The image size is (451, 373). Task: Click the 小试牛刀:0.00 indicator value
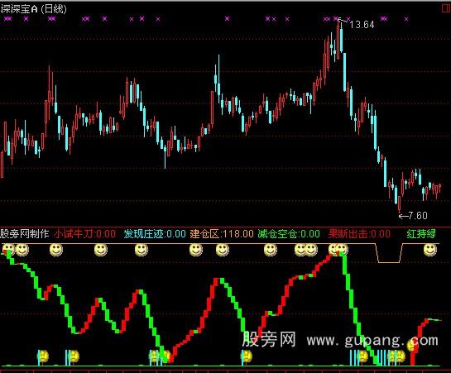[x=84, y=234]
